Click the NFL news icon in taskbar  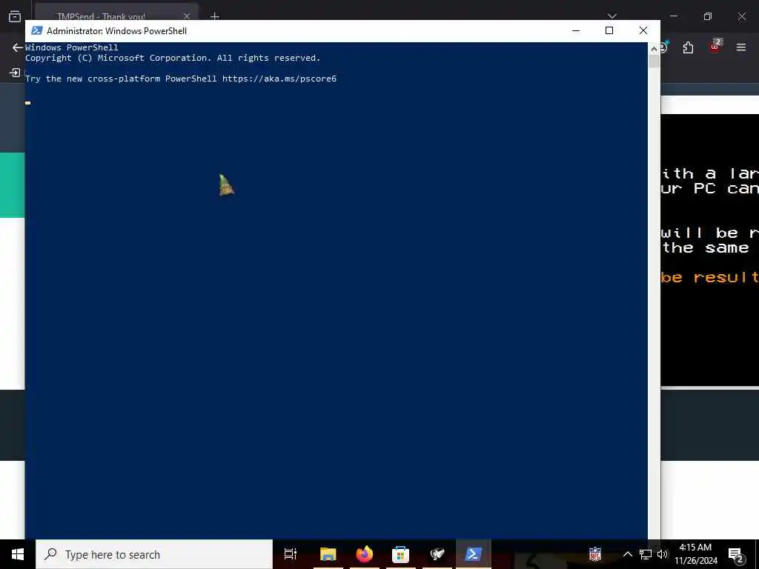click(x=595, y=554)
